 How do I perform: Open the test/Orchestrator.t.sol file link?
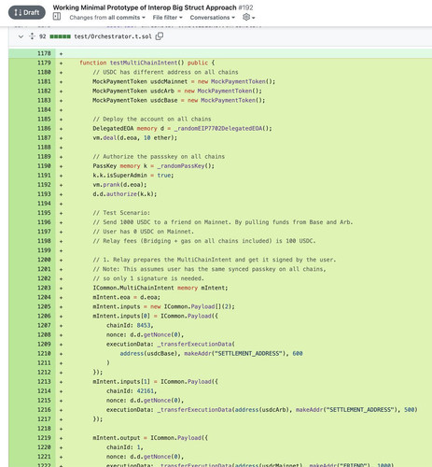coord(113,36)
